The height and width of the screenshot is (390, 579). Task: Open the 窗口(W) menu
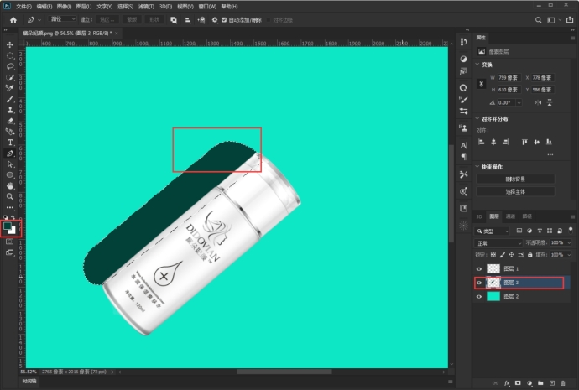pos(207,7)
